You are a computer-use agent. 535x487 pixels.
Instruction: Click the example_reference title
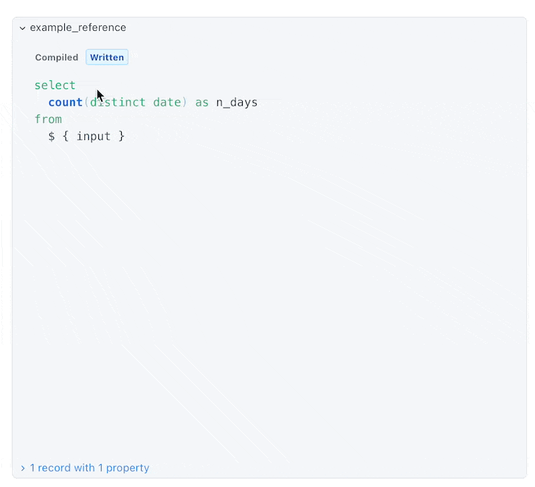[x=78, y=28]
